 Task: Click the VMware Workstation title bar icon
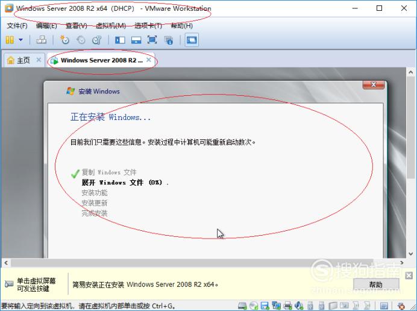point(9,8)
